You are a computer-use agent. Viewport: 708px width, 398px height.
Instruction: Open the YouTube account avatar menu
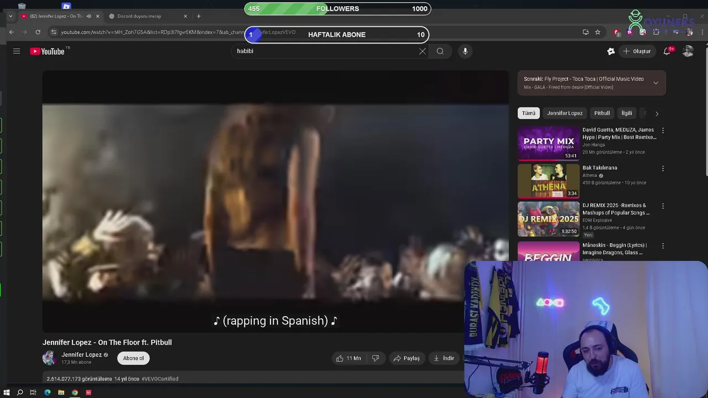coord(688,51)
